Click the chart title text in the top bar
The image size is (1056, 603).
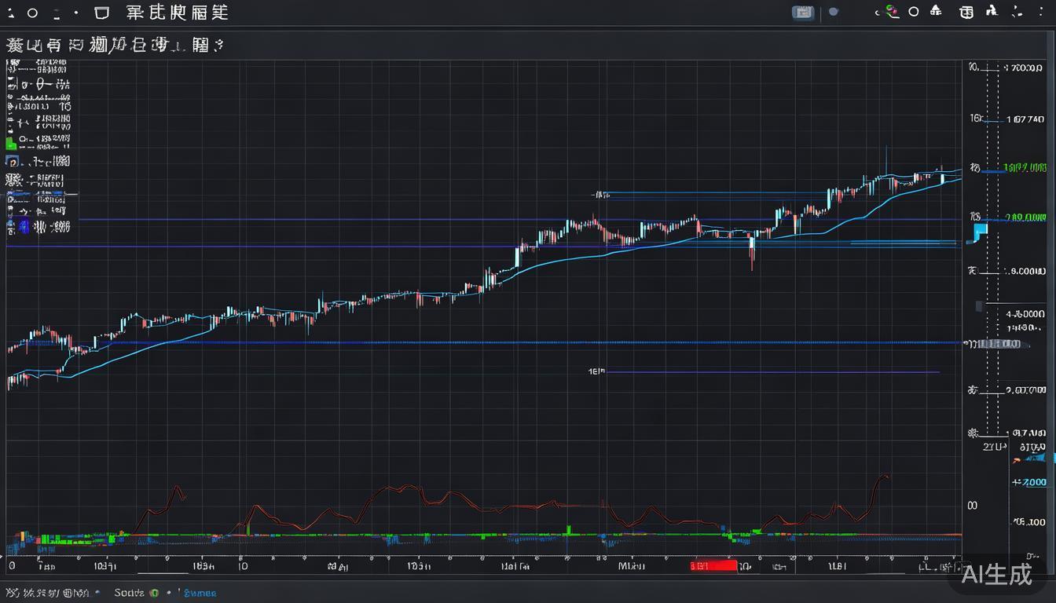[177, 13]
